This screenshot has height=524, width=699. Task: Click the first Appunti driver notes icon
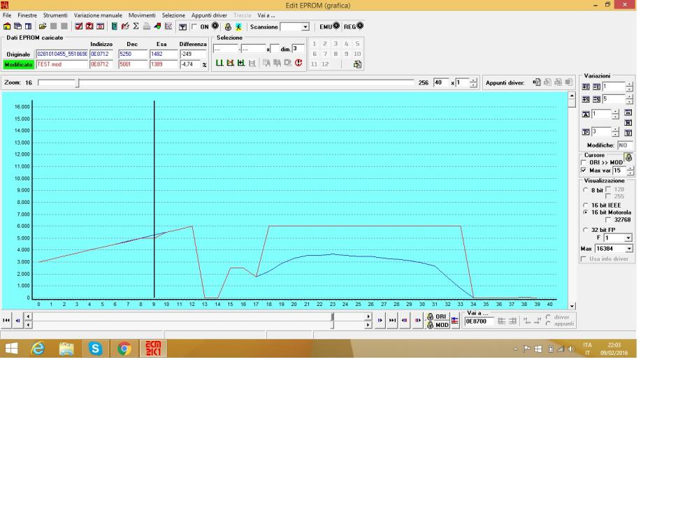point(536,82)
